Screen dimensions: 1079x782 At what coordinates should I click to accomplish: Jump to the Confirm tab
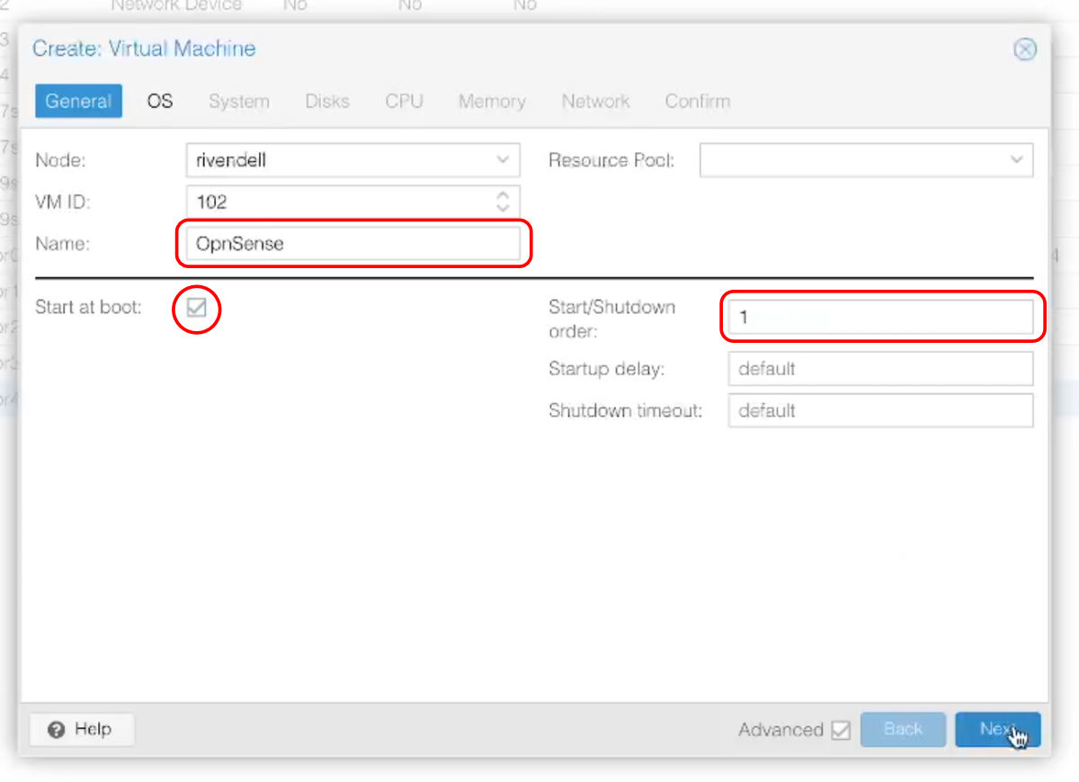697,102
